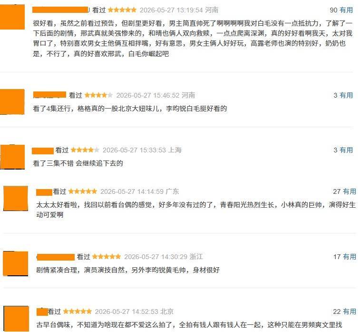The image size is (361, 332).
Task: Open avatar of the four-star 河南 reviewer
Action: [12, 101]
